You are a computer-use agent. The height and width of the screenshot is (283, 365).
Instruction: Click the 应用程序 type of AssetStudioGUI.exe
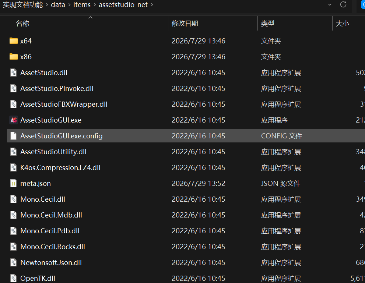point(274,120)
